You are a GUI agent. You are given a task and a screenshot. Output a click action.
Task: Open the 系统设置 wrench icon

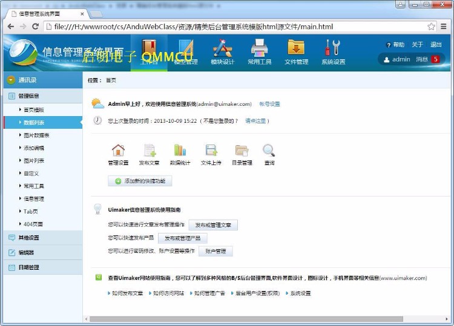pos(334,47)
